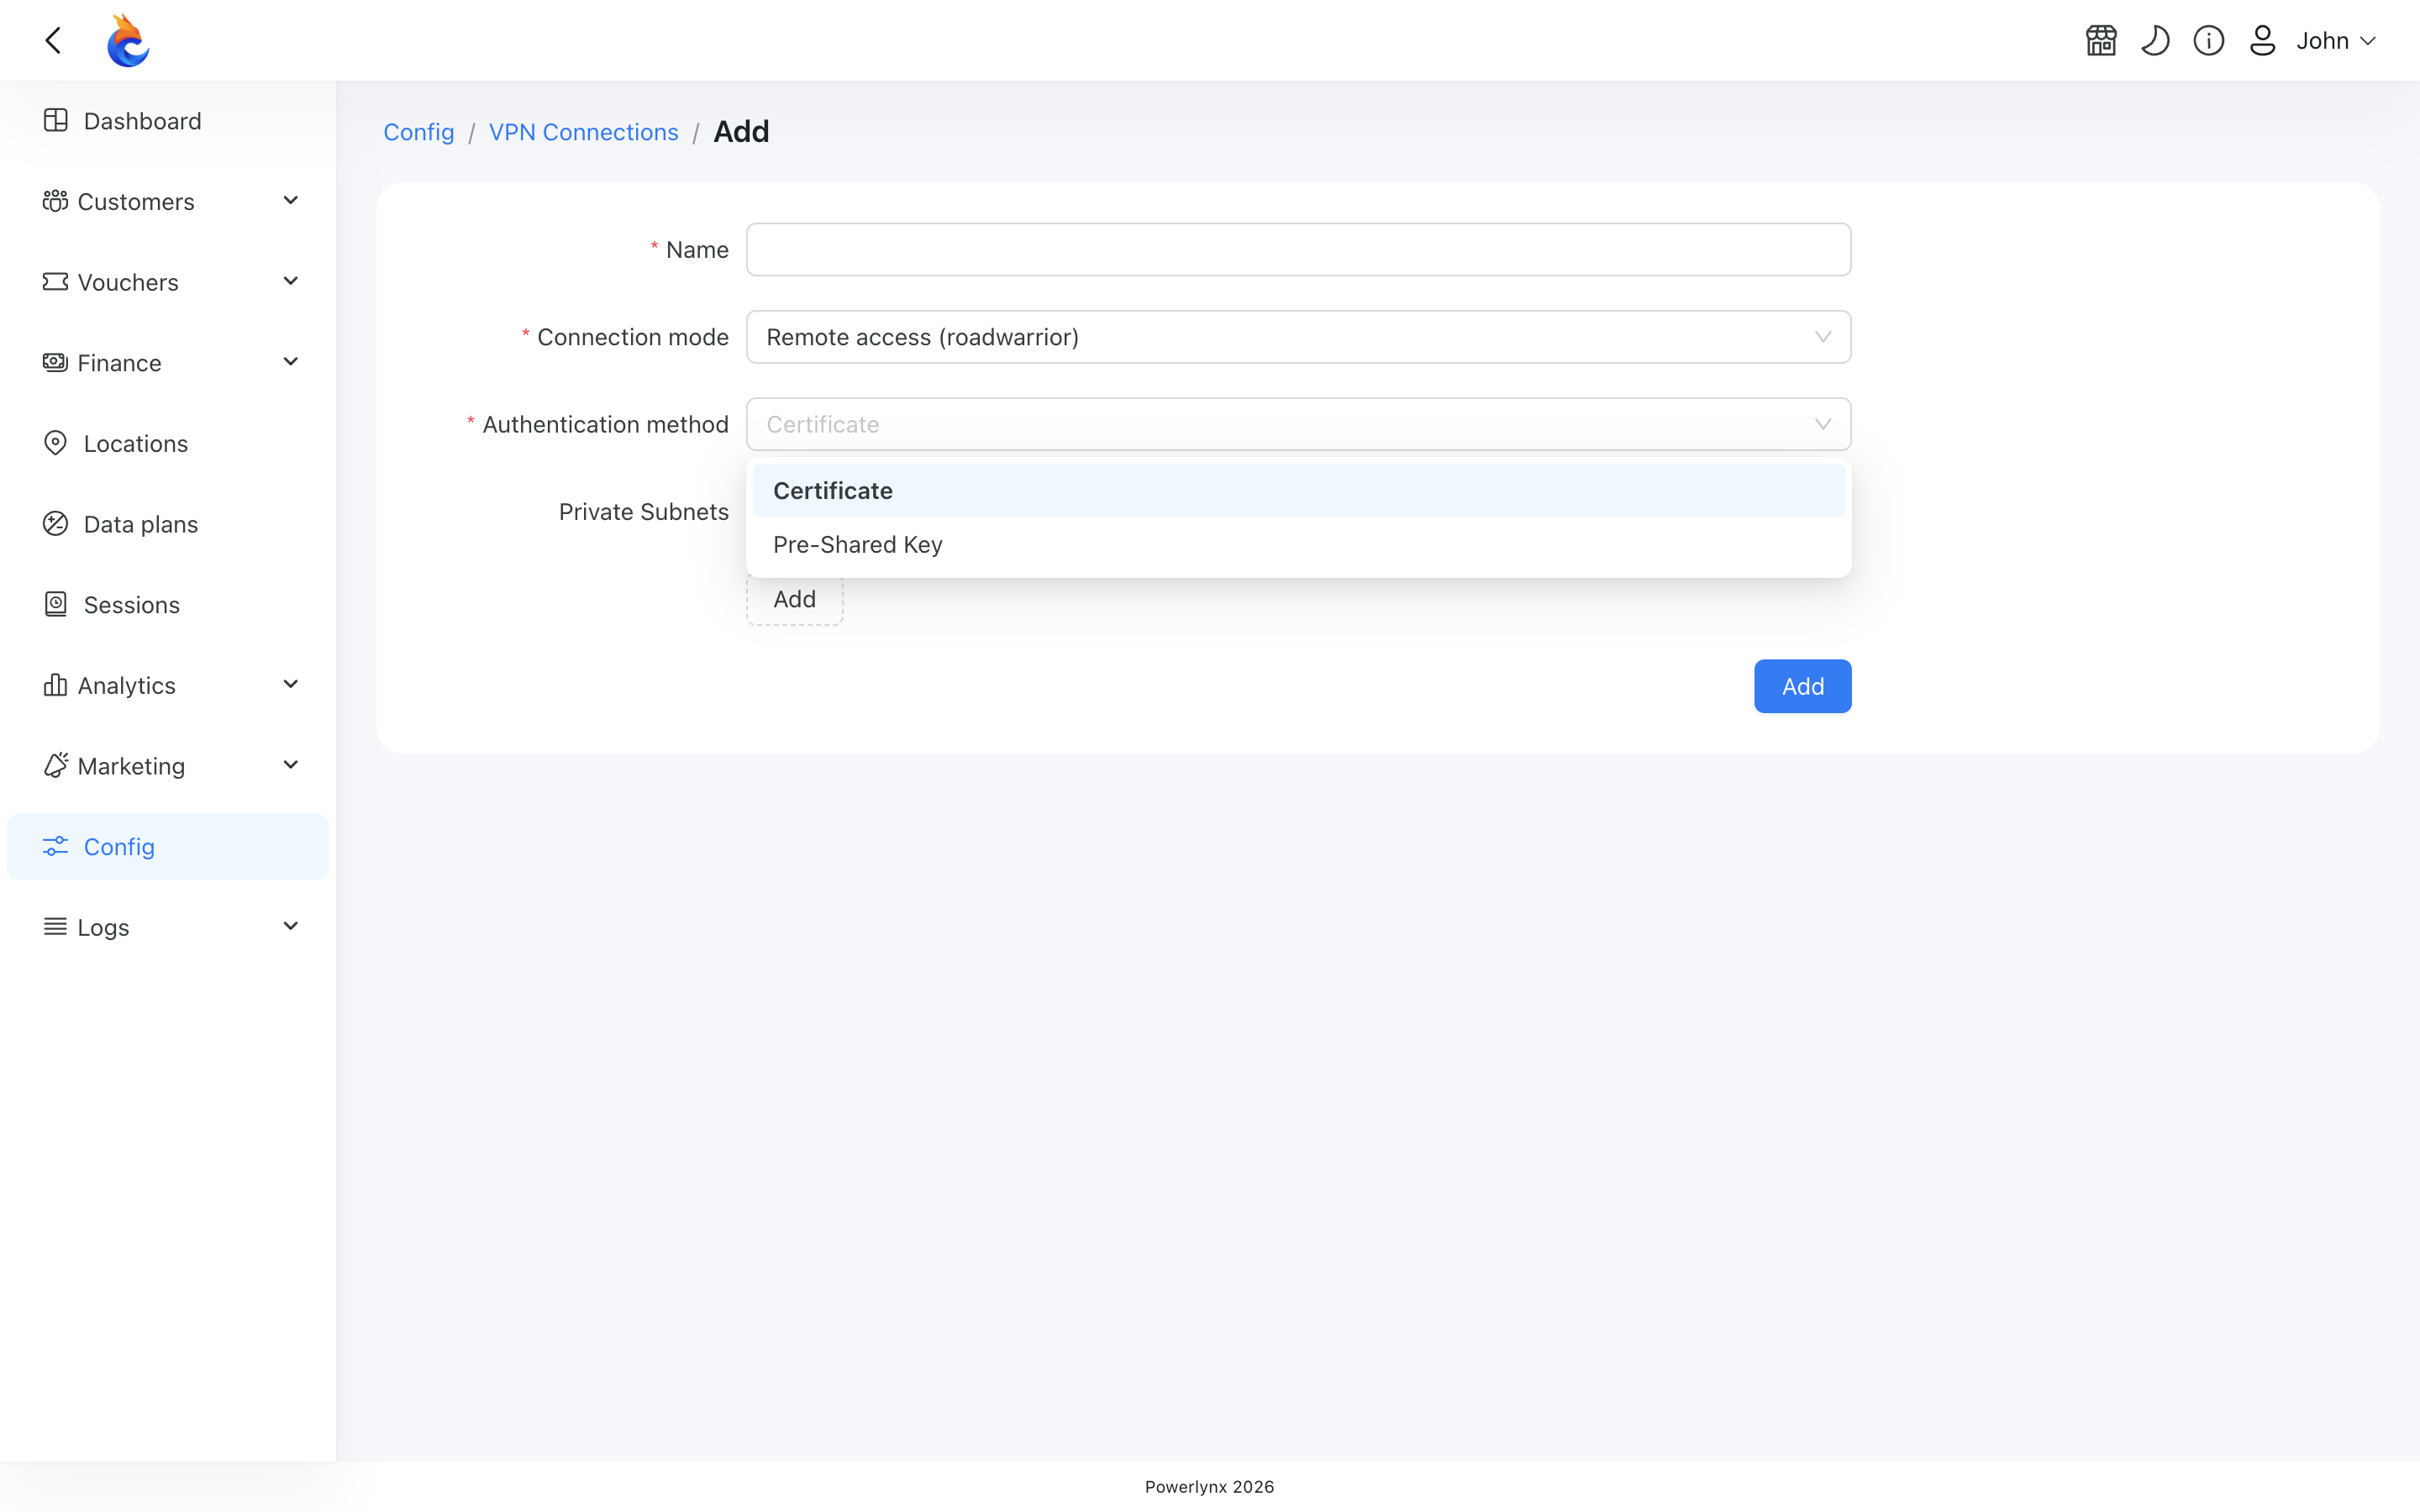Screen dimensions: 2420x1512
Task: Expand the Vouchers submenu chevron
Action: [291, 282]
